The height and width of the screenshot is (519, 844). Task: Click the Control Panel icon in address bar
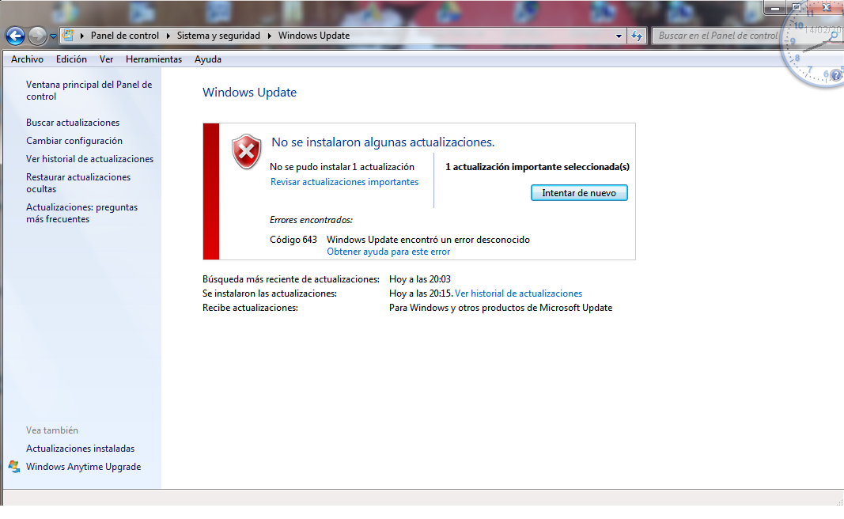[x=68, y=36]
